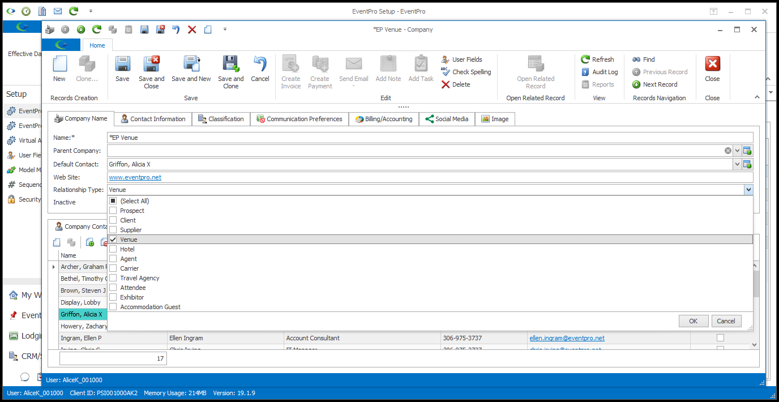
Task: Click Save and Clone in the ribbon
Action: [231, 72]
